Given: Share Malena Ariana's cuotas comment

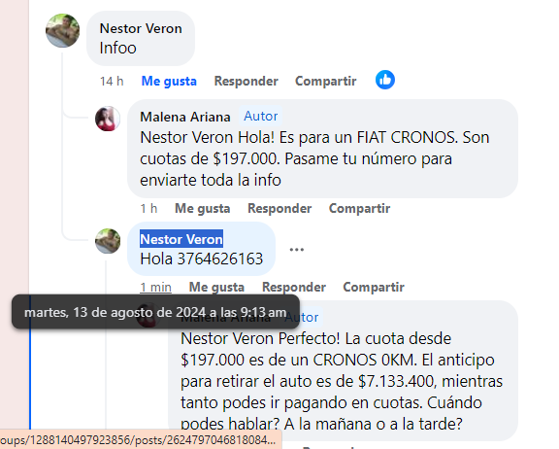Looking at the screenshot, I should click(359, 208).
